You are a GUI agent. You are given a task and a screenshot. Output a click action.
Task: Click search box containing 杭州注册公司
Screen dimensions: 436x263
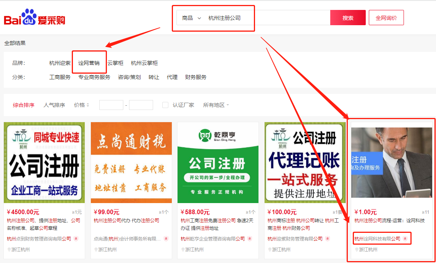(x=253, y=18)
